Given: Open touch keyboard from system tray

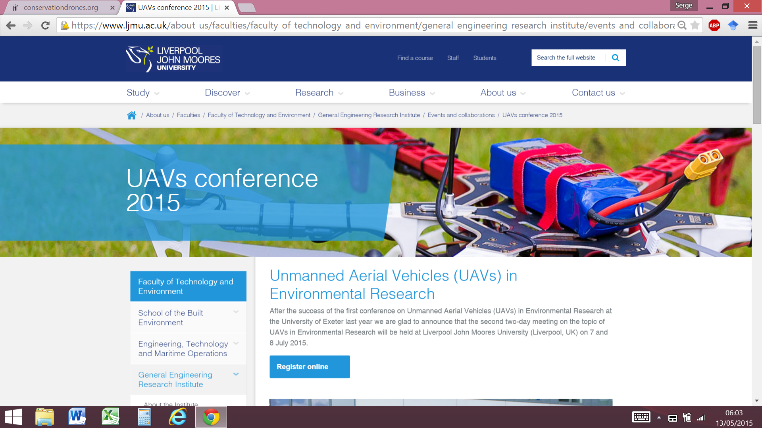Looking at the screenshot, I should tap(641, 417).
